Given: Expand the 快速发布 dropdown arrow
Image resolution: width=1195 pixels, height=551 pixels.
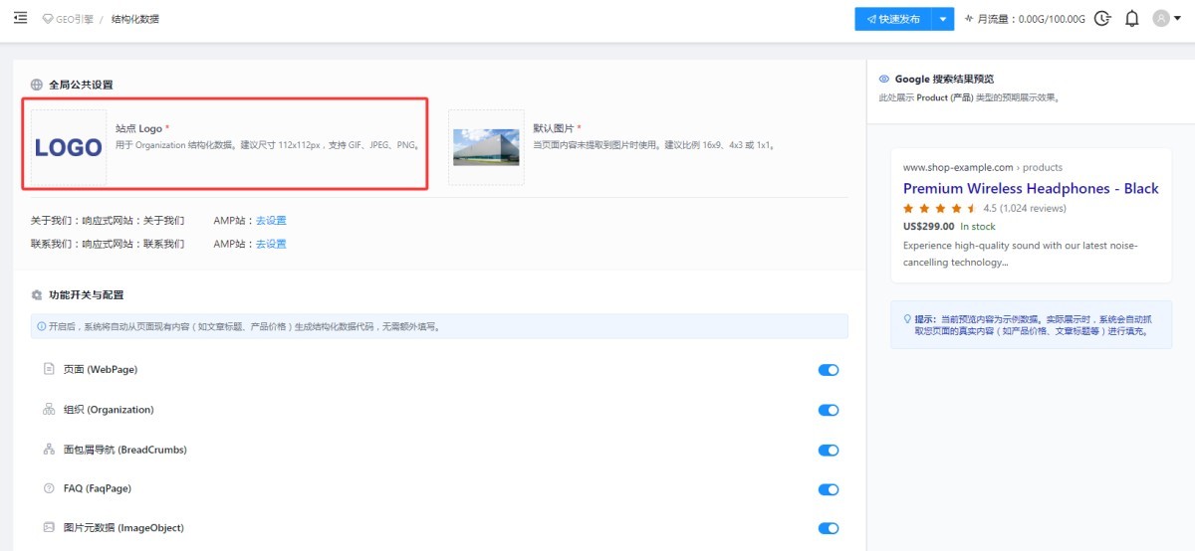Looking at the screenshot, I should click(x=942, y=19).
